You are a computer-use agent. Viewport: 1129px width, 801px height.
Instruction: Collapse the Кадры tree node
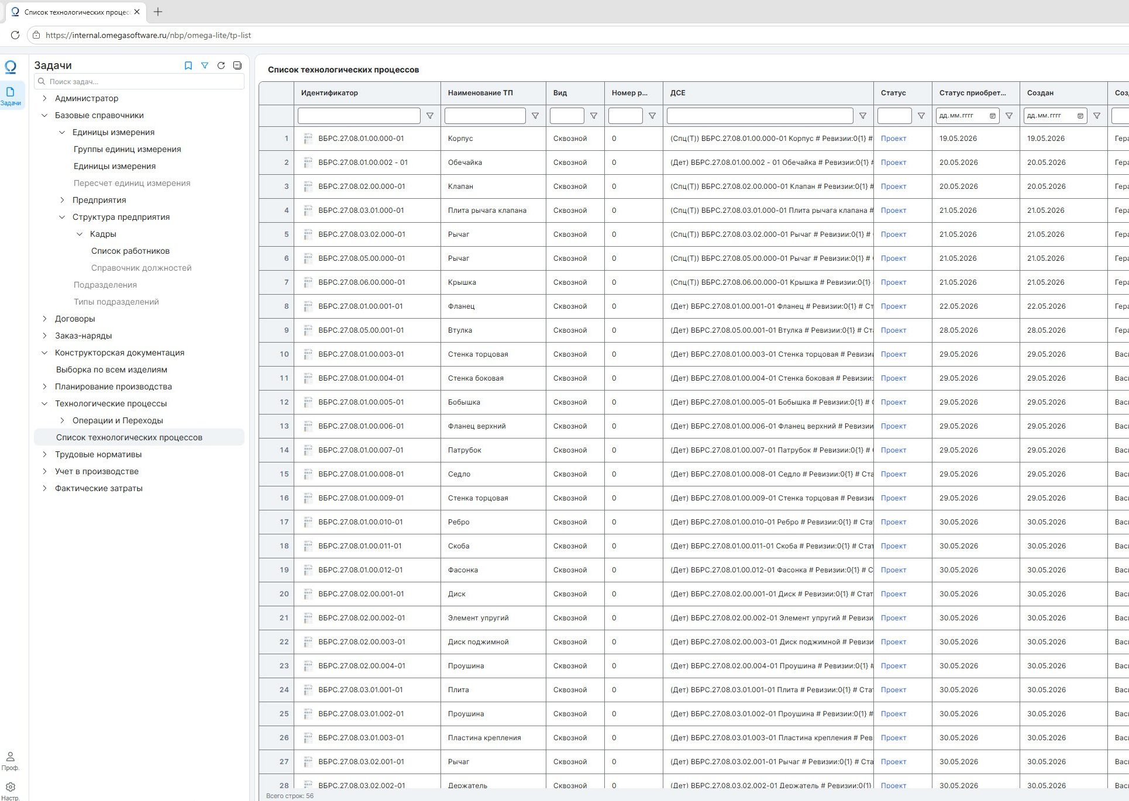pos(80,234)
